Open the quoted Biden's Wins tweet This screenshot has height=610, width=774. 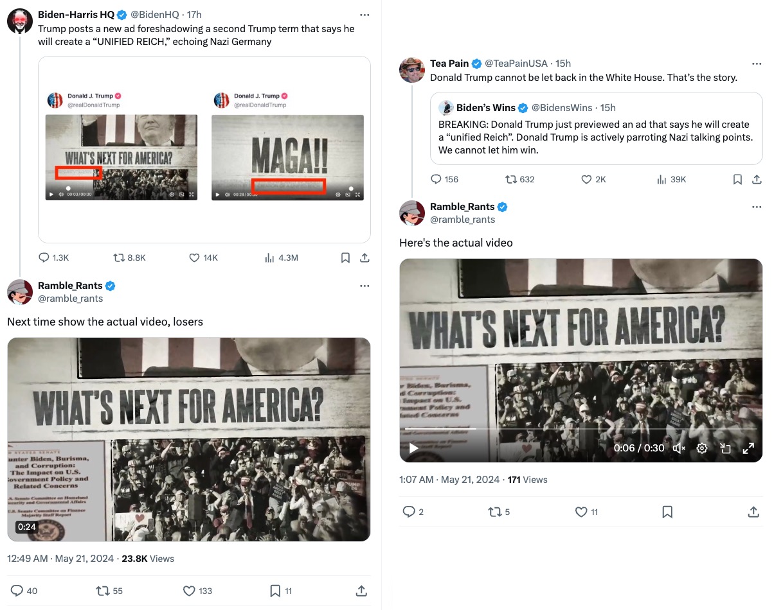coord(596,128)
